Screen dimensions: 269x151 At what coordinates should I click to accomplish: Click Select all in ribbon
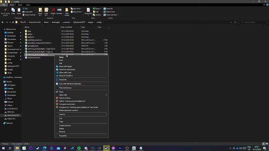(108, 8)
